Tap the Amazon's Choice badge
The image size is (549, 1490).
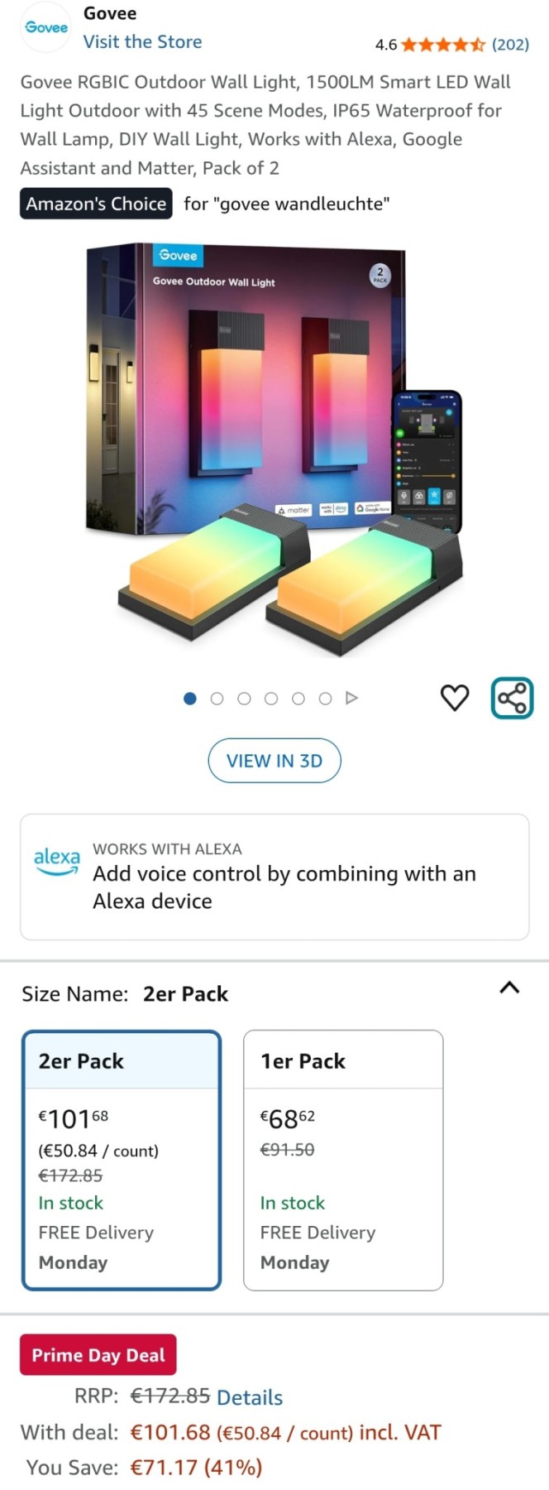tap(96, 204)
